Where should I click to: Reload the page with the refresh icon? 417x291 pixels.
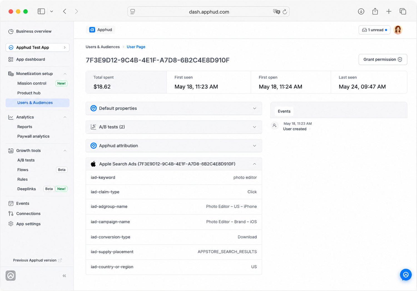[285, 12]
